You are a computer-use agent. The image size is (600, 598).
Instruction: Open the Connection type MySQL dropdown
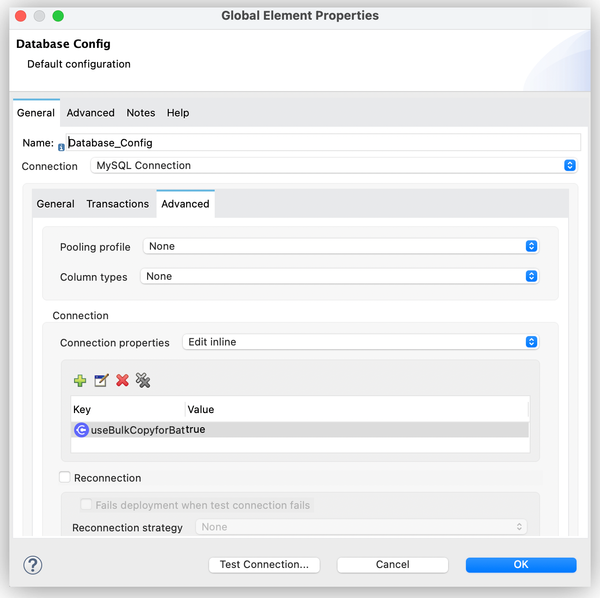click(334, 165)
